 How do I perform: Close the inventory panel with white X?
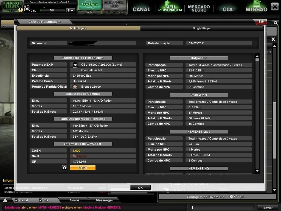(x=273, y=39)
